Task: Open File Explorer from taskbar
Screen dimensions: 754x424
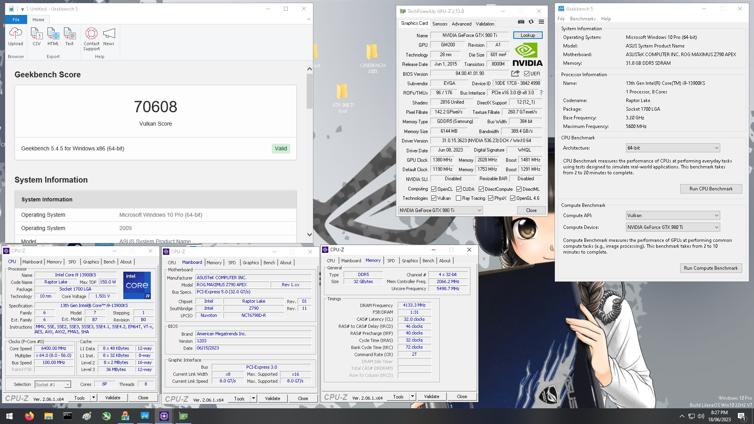Action: tap(48, 416)
